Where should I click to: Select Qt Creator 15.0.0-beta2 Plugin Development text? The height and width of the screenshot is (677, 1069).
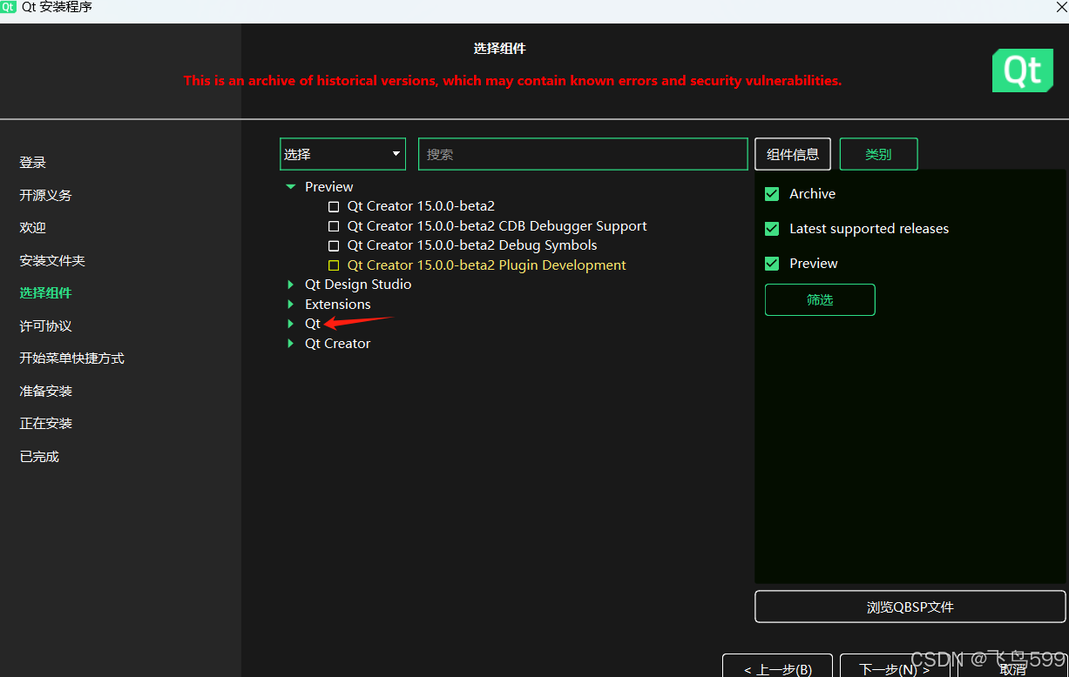click(487, 265)
